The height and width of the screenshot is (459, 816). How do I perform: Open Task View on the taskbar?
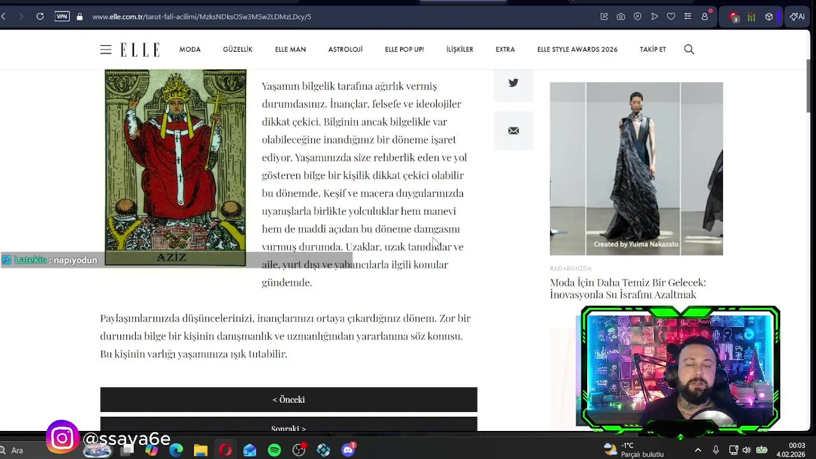pos(127,450)
